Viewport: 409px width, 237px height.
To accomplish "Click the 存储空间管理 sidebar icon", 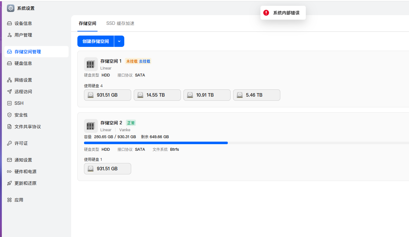I will (x=9, y=52).
